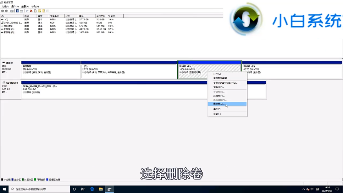Screen dimensions: 343x193
Task: Sort the volume list by 文件系统 column
Action: 57,16
